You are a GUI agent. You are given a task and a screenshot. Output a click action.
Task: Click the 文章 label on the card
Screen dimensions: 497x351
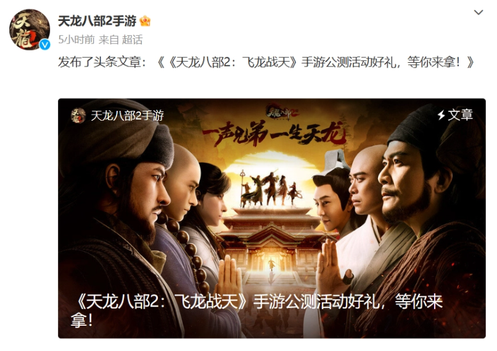(460, 115)
